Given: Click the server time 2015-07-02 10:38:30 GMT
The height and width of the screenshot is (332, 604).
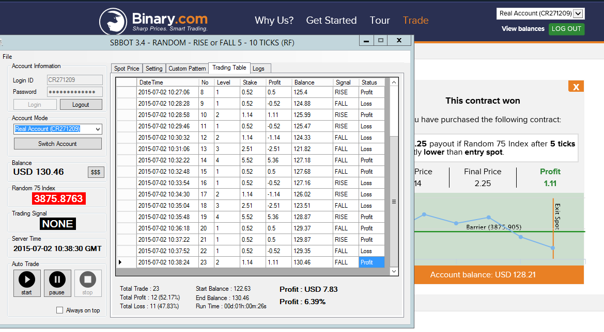Looking at the screenshot, I should [57, 248].
